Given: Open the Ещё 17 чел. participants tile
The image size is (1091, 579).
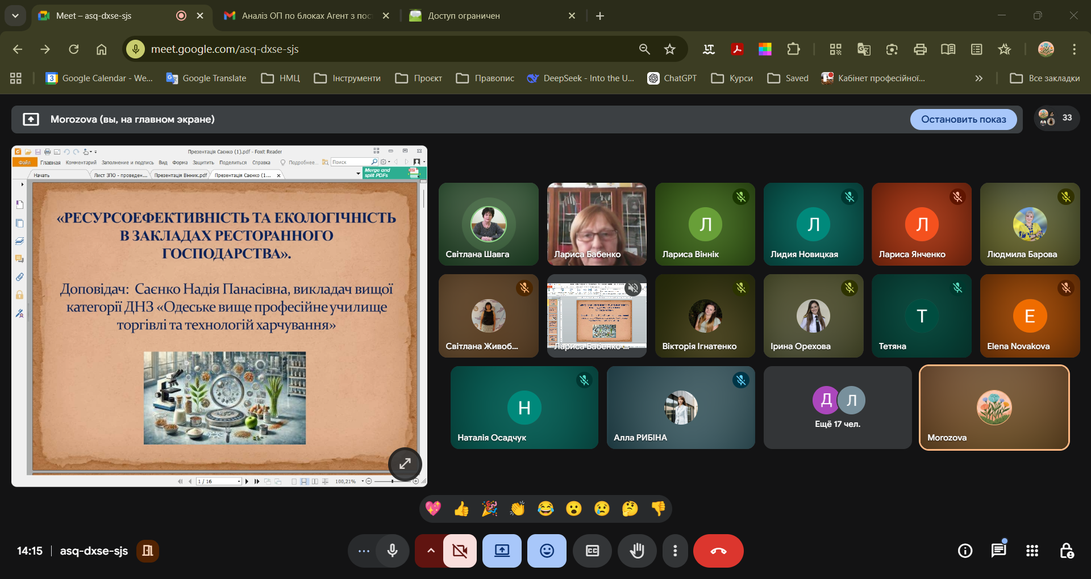Looking at the screenshot, I should pyautogui.click(x=837, y=408).
